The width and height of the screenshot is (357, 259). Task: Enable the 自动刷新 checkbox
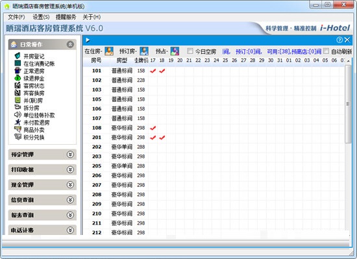tap(326, 51)
